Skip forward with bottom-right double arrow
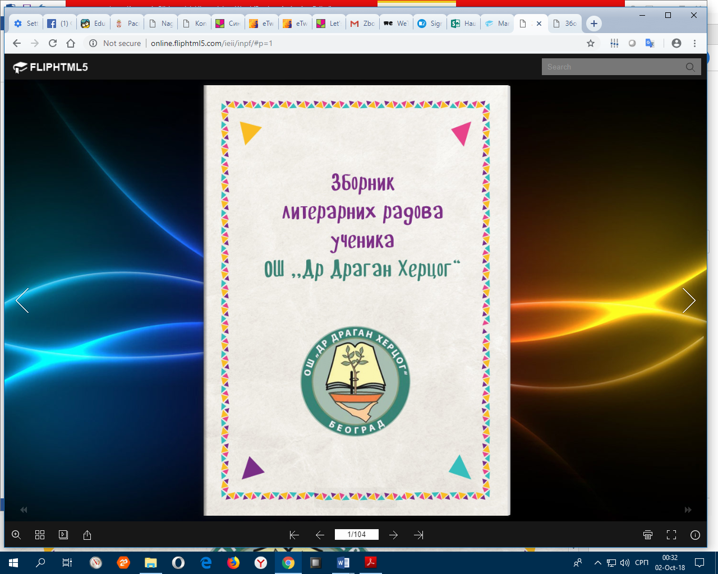The height and width of the screenshot is (574, 718). point(688,510)
